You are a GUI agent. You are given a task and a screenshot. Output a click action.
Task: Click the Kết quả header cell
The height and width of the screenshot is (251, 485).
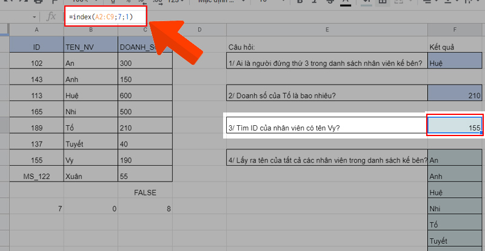click(x=456, y=46)
